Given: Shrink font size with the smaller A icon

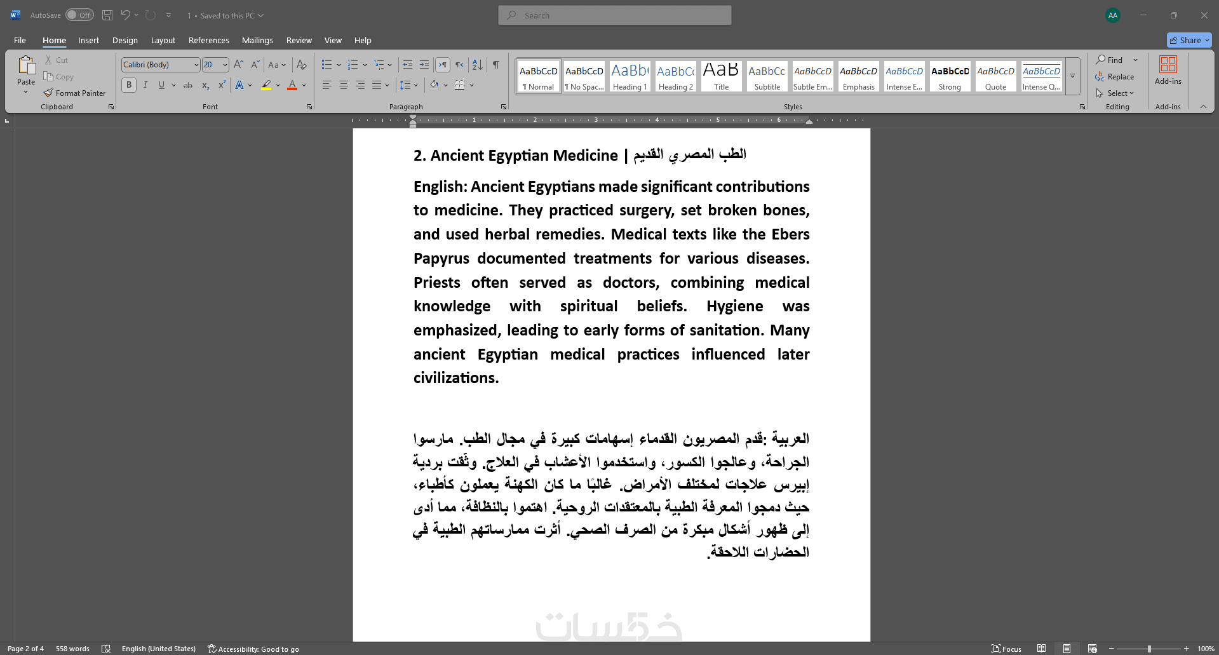Looking at the screenshot, I should click(x=255, y=65).
